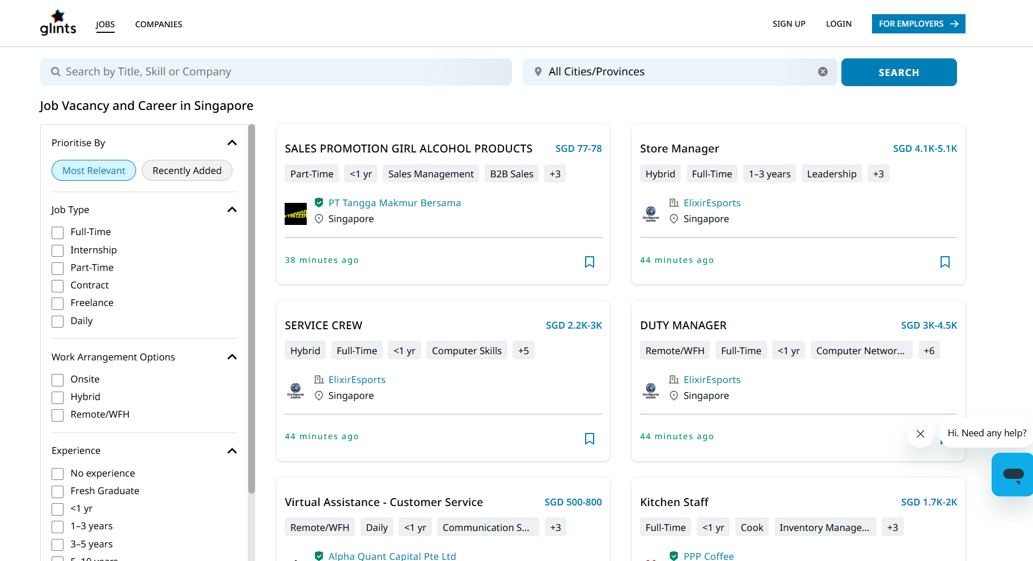Click the location pin in city field
The image size is (1033, 561).
538,72
